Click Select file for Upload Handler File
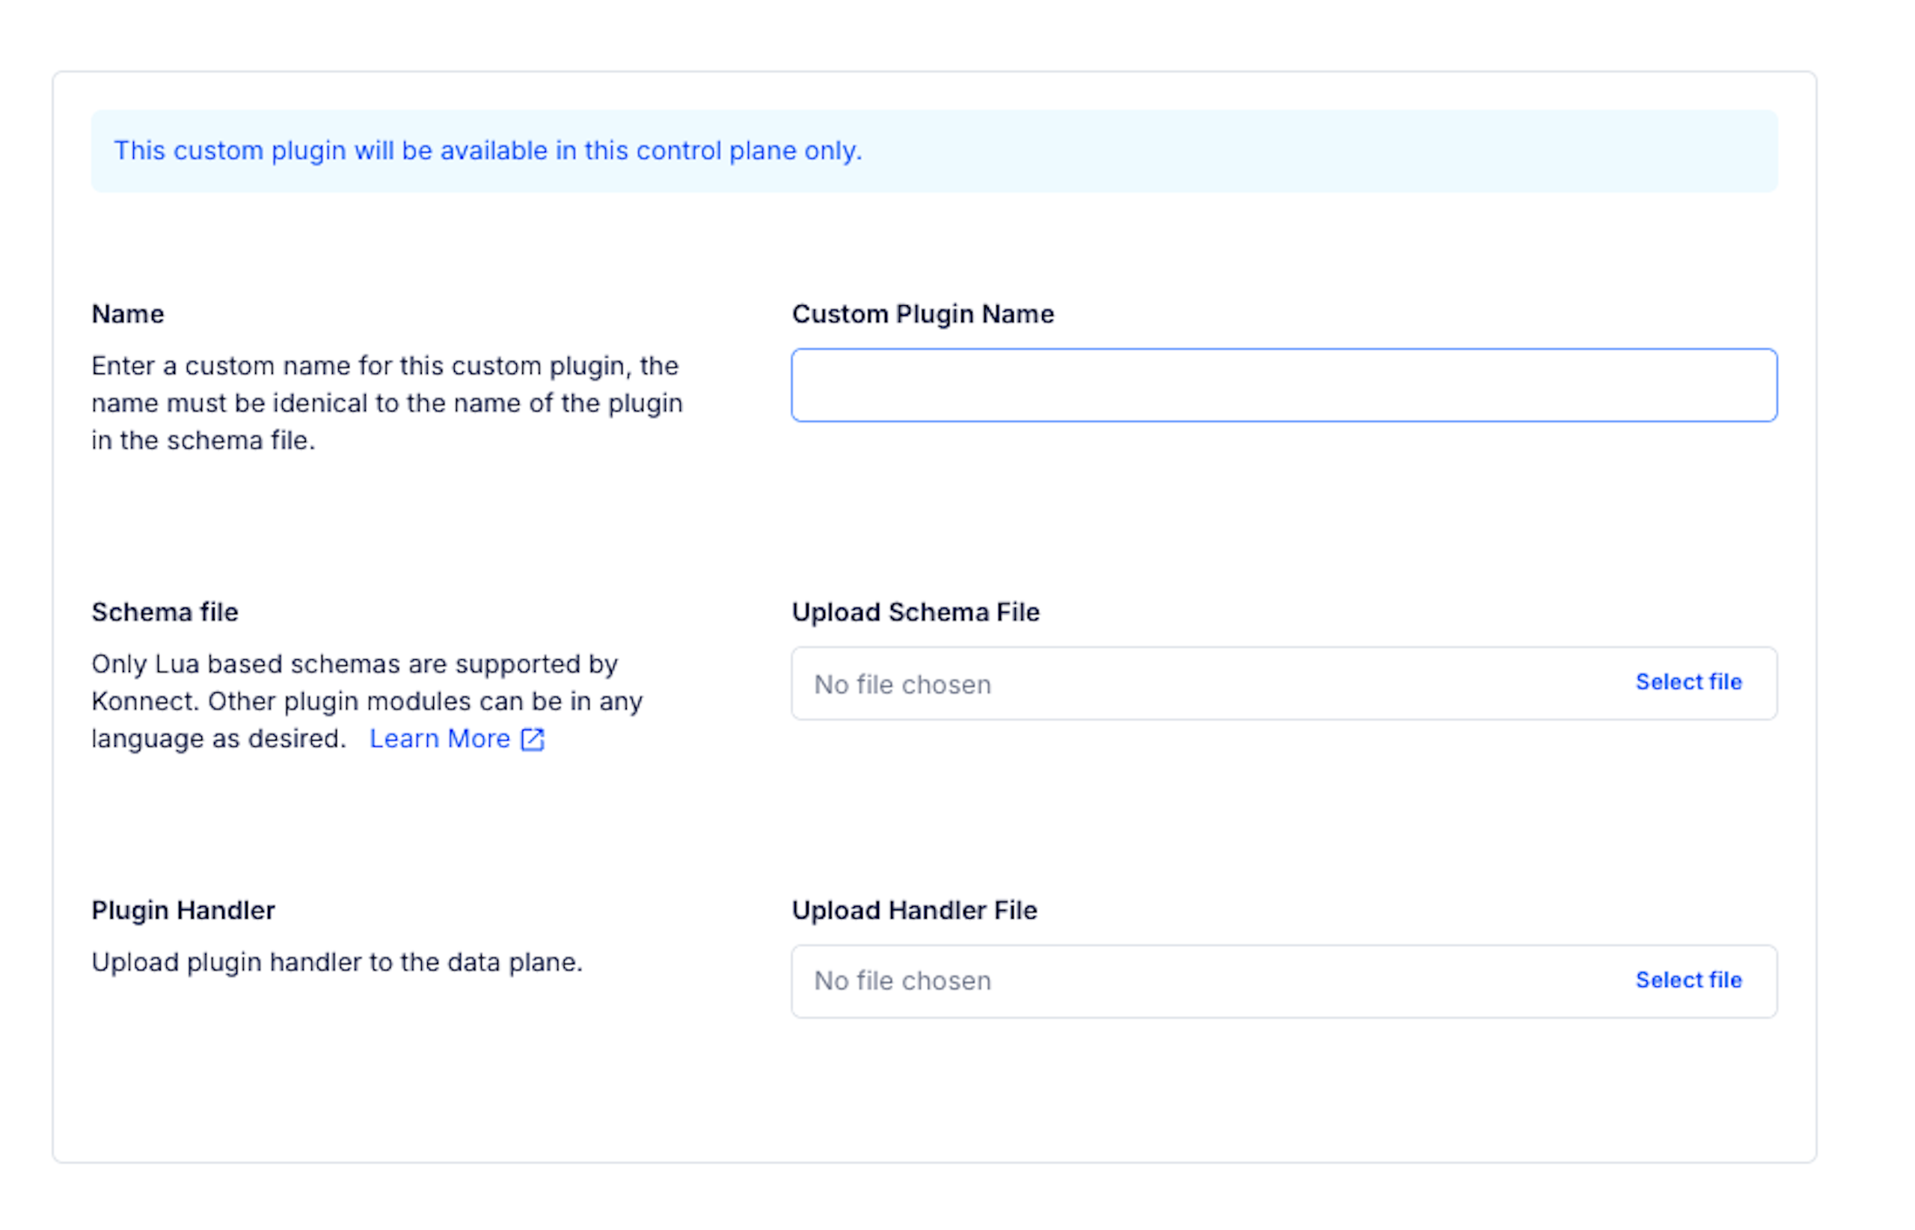This screenshot has height=1230, width=1915. (x=1688, y=980)
